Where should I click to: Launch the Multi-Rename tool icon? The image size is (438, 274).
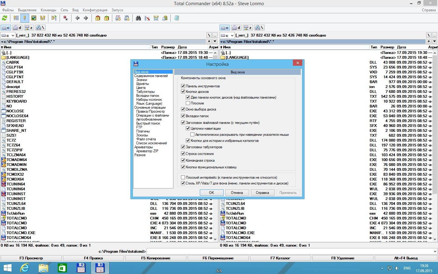pos(147,18)
